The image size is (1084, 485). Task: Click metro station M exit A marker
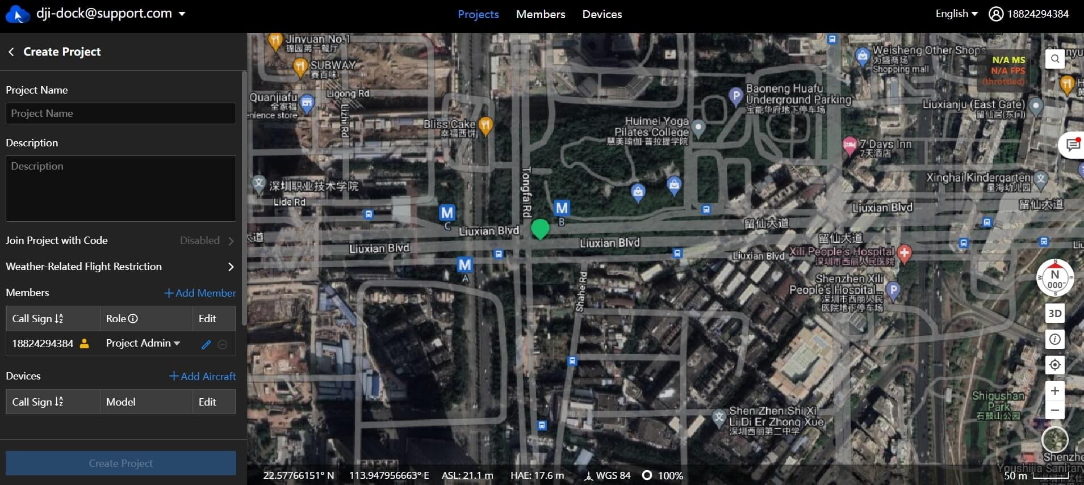(464, 264)
